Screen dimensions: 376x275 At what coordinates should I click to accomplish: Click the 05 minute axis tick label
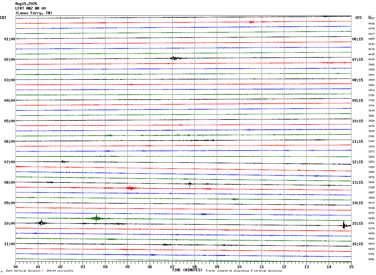click(x=127, y=267)
